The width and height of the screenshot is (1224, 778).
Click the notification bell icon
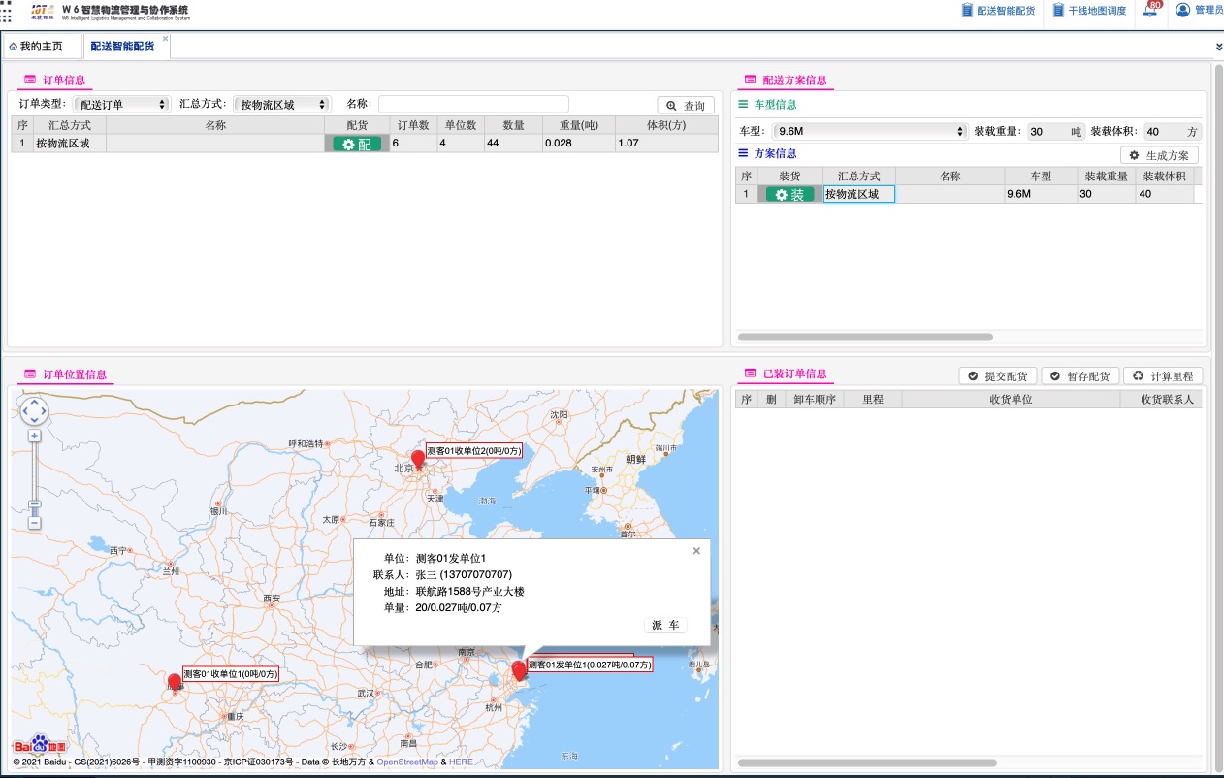(x=1151, y=11)
